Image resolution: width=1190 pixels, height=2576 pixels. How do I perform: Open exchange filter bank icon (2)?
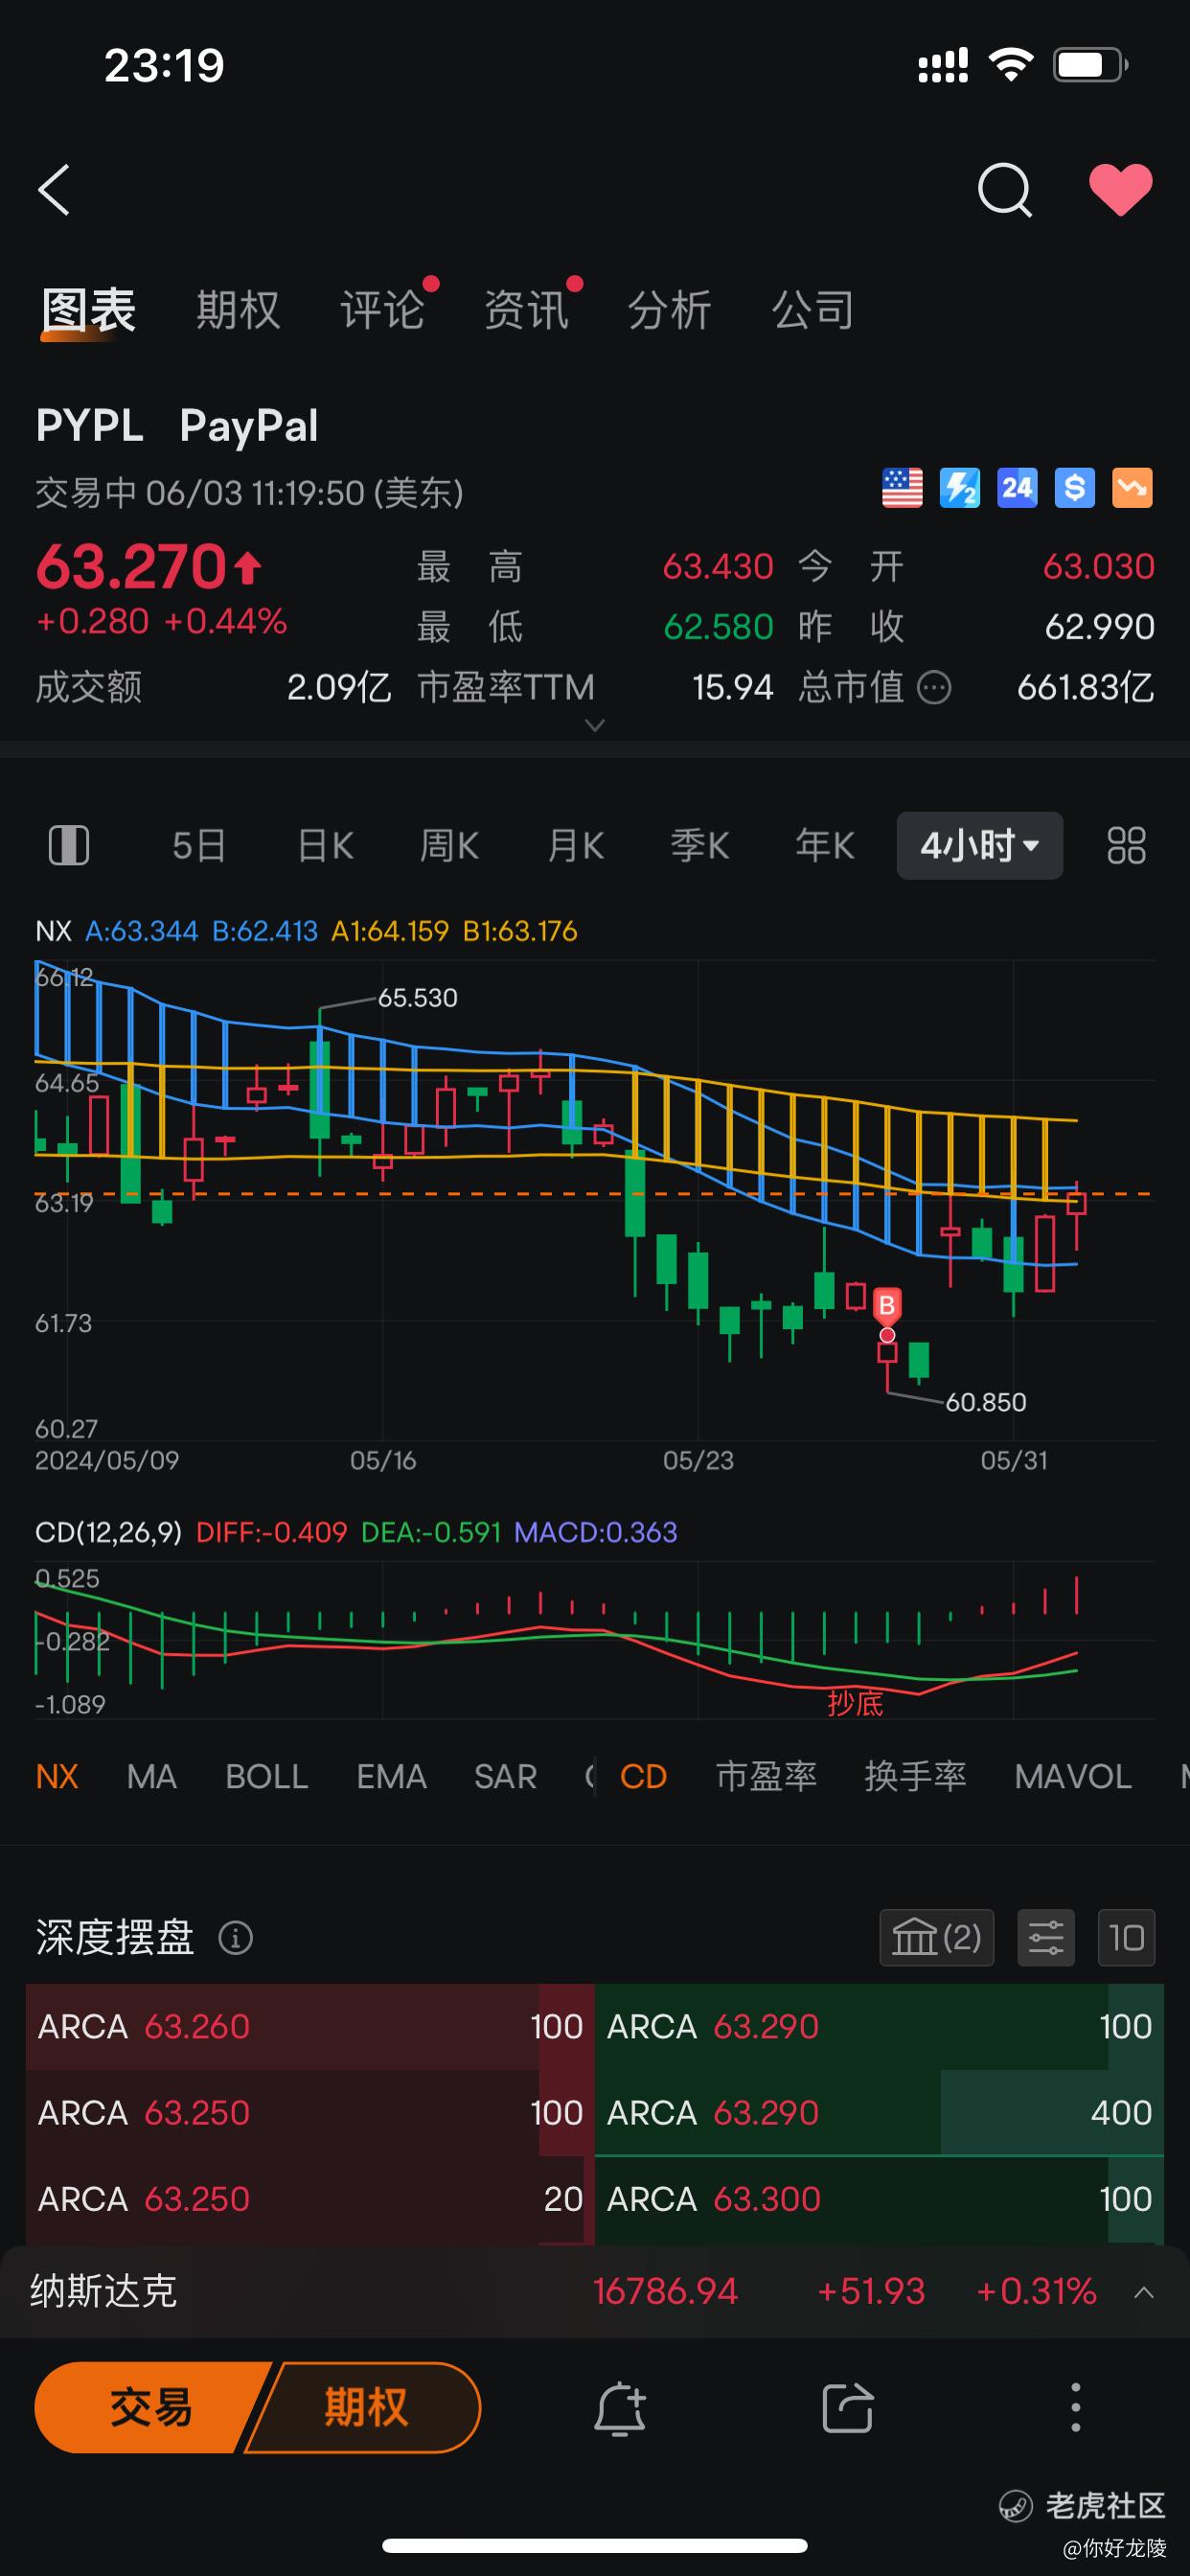coord(937,1938)
